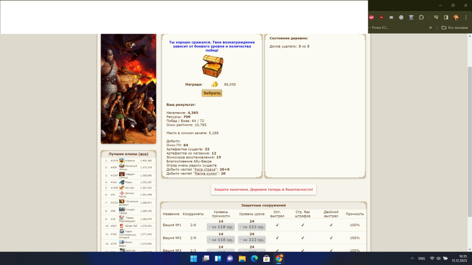This screenshot has width=472, height=265.
Task: Launch Microsoft Edge from the taskbar
Action: pyautogui.click(x=254, y=258)
